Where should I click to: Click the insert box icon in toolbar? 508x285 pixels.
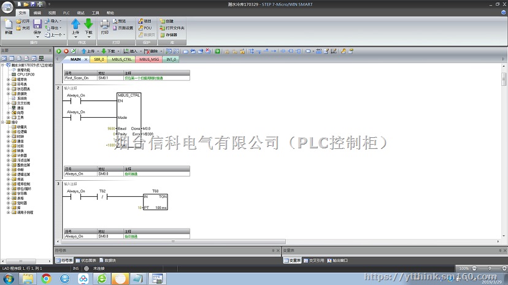[298, 51]
